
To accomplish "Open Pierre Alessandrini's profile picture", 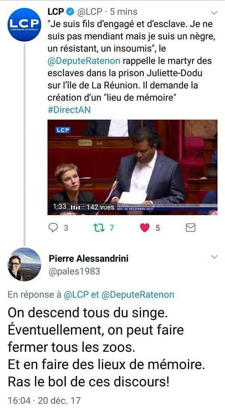I will (x=24, y=264).
